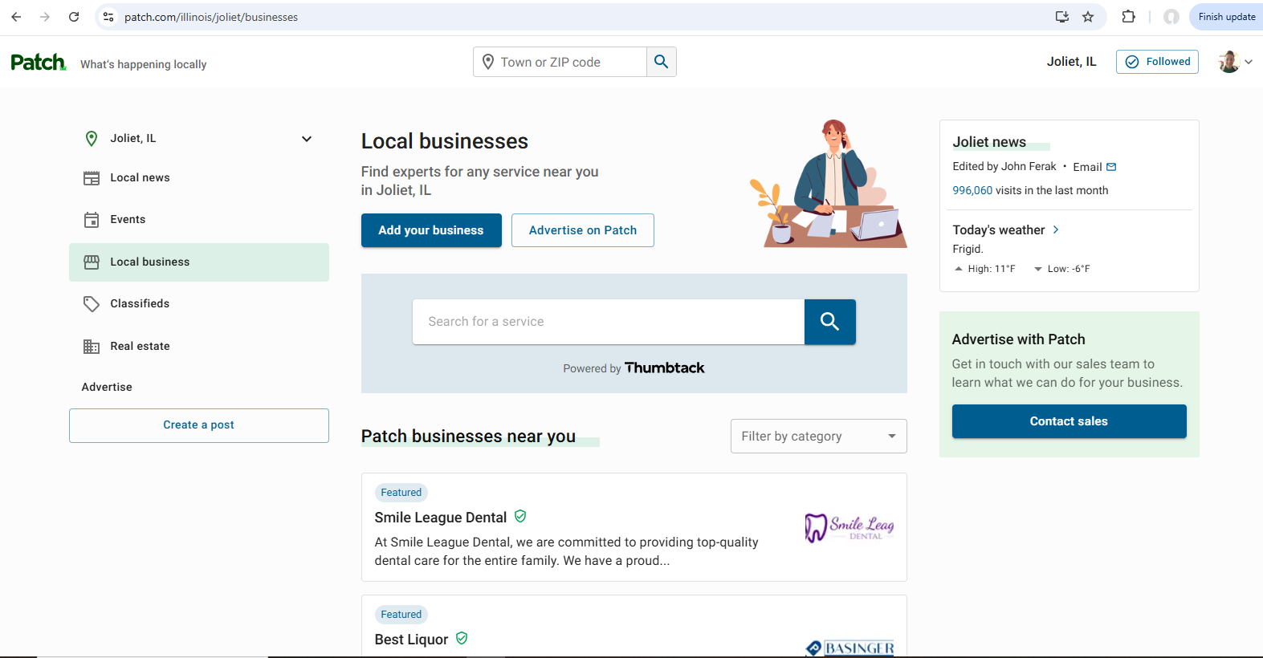Click the Local business storefront icon
This screenshot has height=658, width=1263.
pyautogui.click(x=92, y=262)
